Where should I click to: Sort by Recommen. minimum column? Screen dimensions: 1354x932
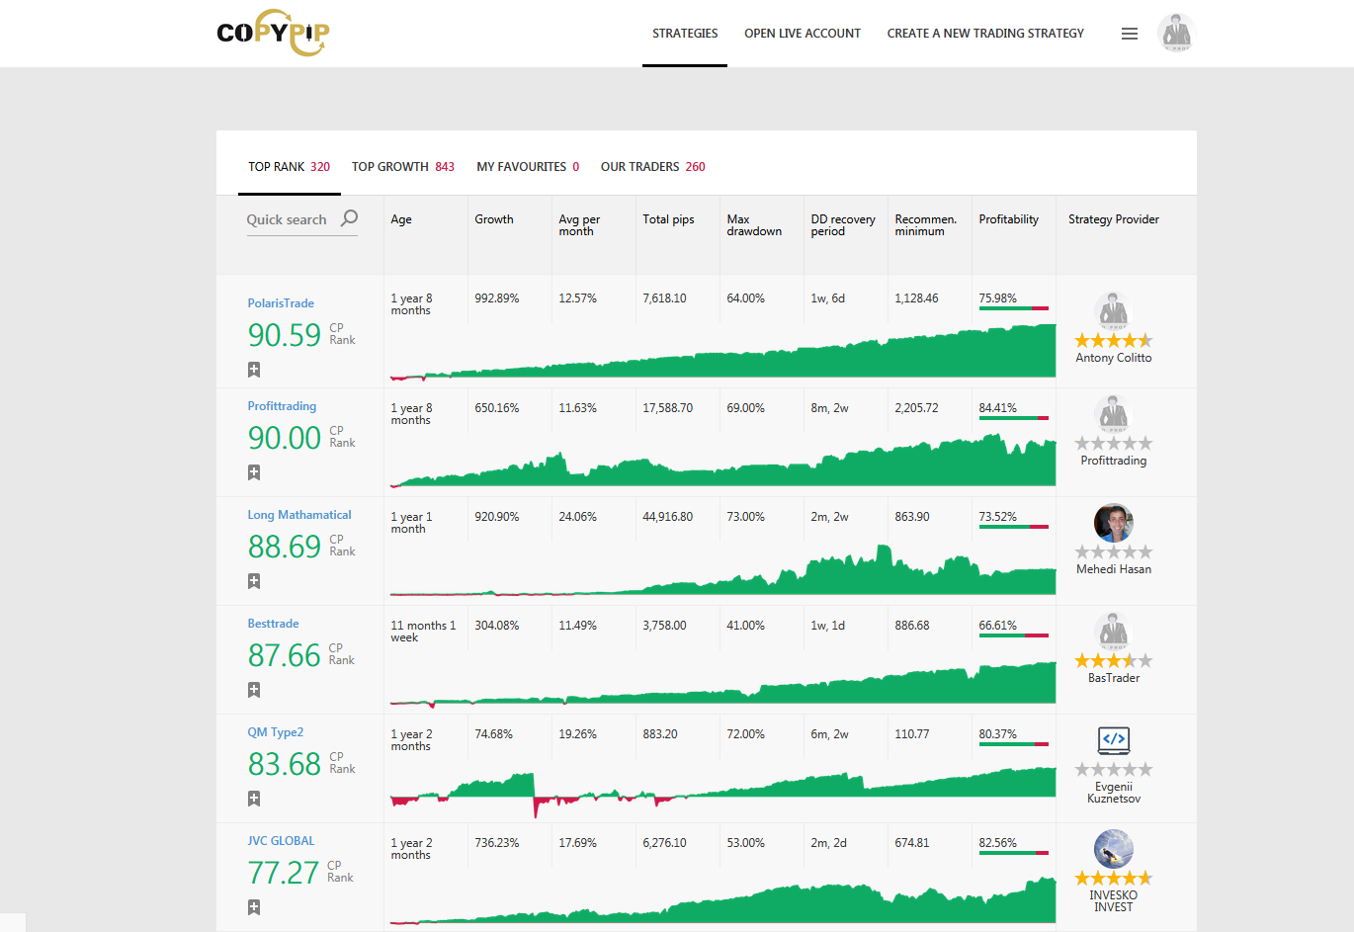(x=926, y=225)
